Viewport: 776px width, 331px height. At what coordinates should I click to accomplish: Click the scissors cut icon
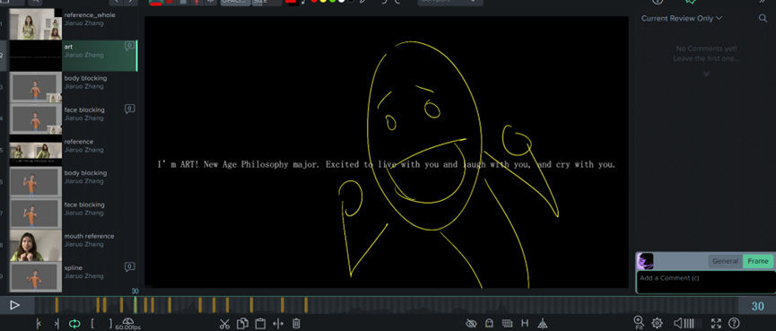pyautogui.click(x=224, y=324)
